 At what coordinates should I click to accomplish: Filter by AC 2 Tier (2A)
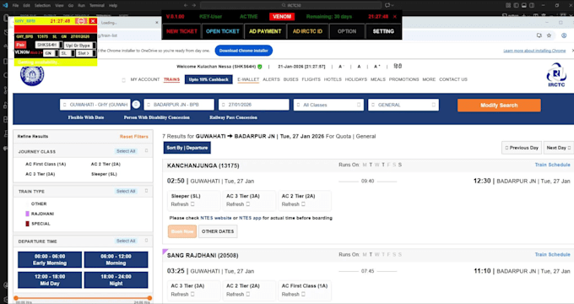click(x=106, y=164)
